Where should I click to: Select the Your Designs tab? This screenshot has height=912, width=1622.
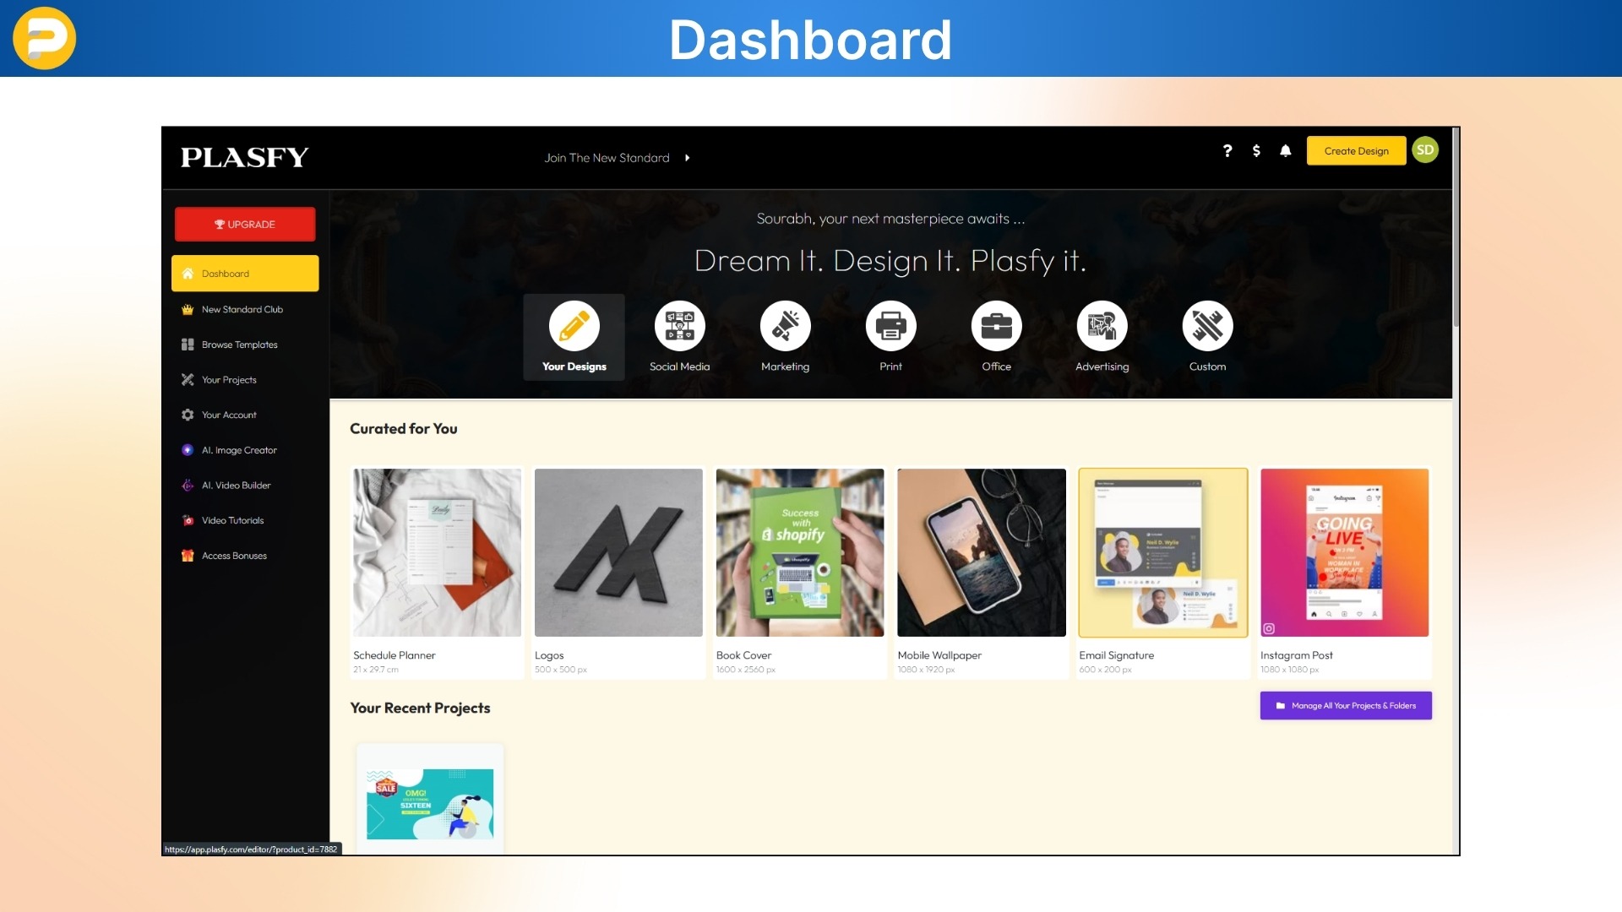click(x=574, y=336)
